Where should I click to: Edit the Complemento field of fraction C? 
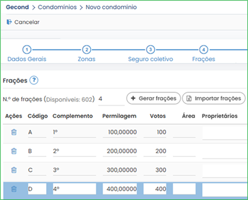point(74,170)
